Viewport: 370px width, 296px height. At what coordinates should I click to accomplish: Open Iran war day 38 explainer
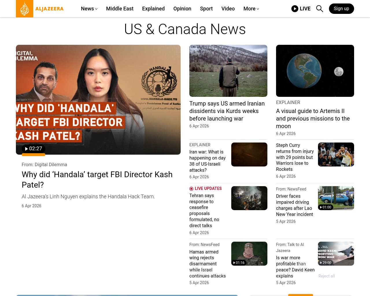coord(207,161)
